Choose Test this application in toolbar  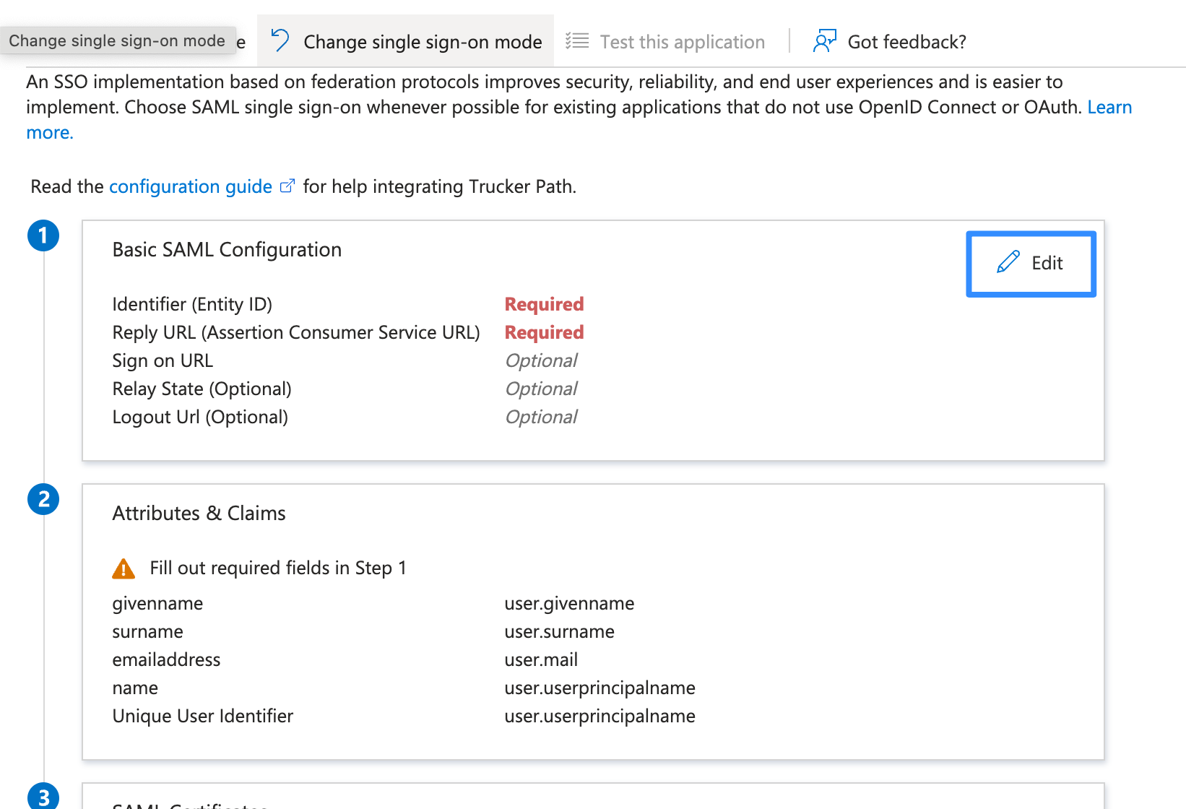[682, 42]
